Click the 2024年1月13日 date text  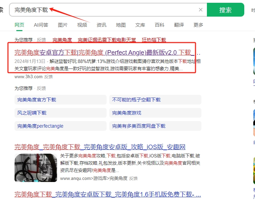coord(30,61)
